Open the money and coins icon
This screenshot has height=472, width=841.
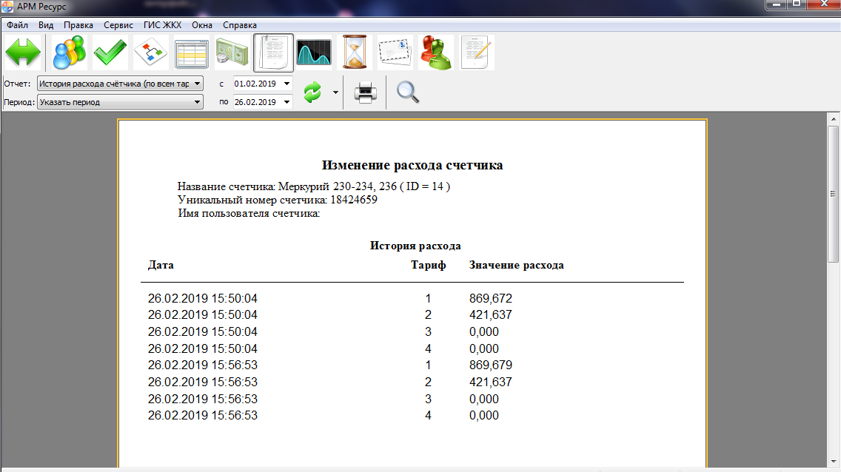coord(232,53)
